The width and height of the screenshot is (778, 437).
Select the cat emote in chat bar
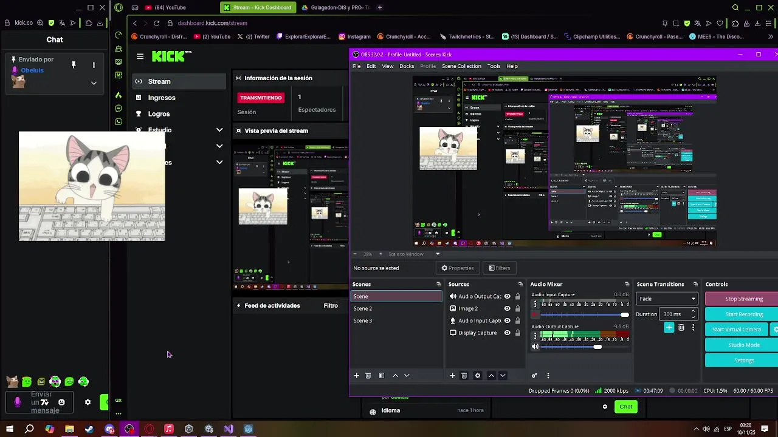[12, 382]
